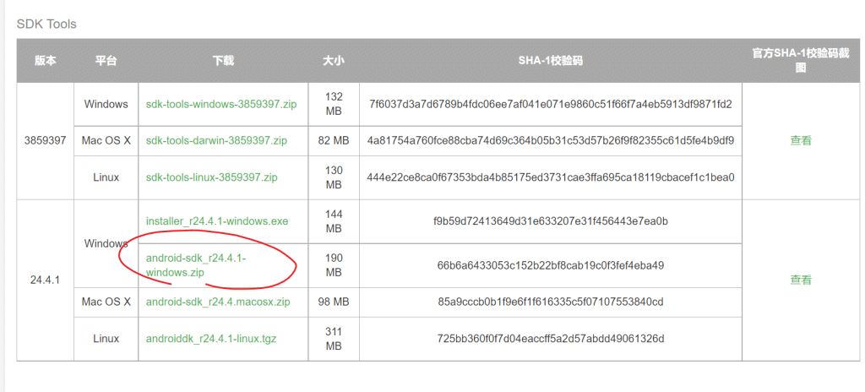Select version cell 24.4.1
Image resolution: width=865 pixels, height=392 pixels.
pos(46,280)
